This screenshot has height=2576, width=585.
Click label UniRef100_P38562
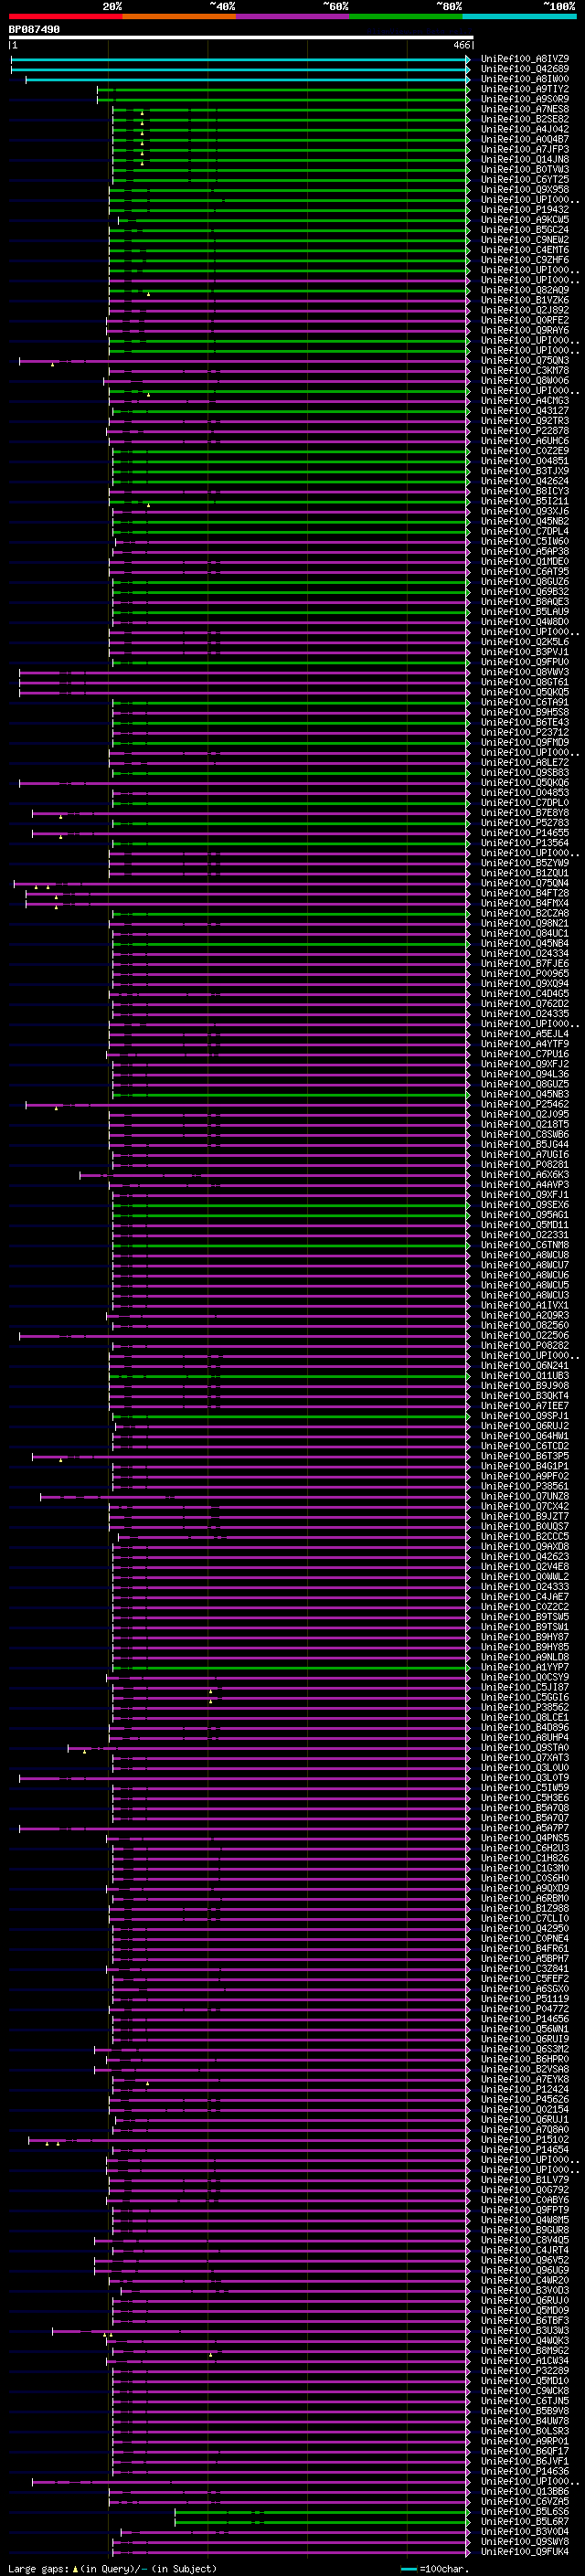[525, 1707]
